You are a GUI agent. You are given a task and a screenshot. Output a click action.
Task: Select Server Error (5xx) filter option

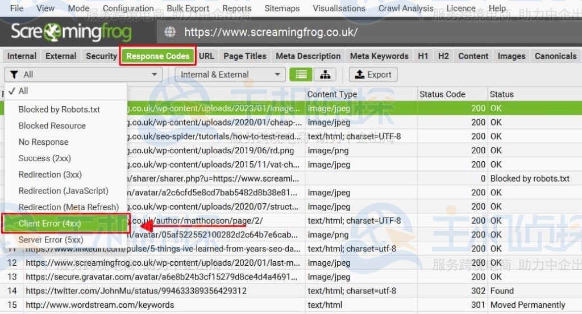[51, 240]
